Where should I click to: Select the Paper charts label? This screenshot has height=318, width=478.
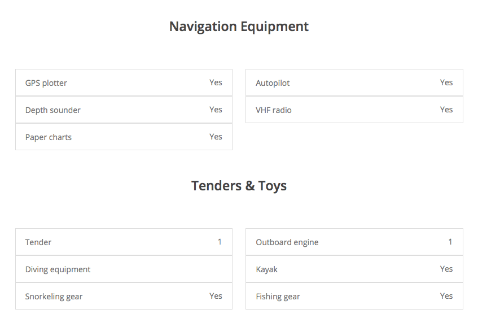coord(49,137)
